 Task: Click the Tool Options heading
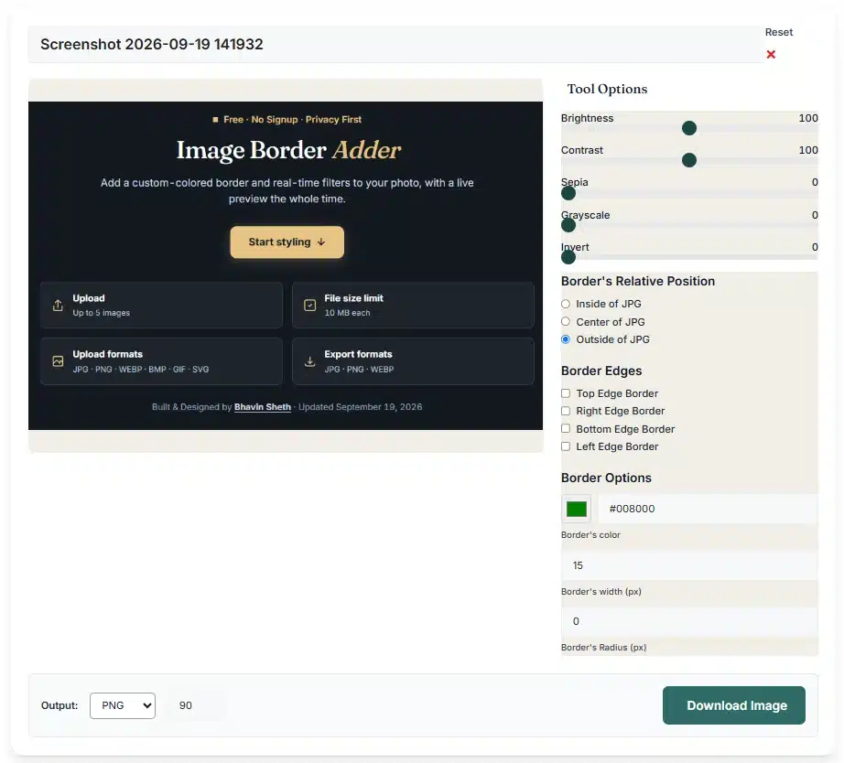[607, 89]
